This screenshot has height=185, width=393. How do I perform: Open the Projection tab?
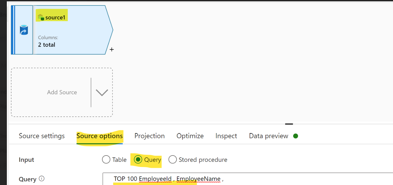150,136
